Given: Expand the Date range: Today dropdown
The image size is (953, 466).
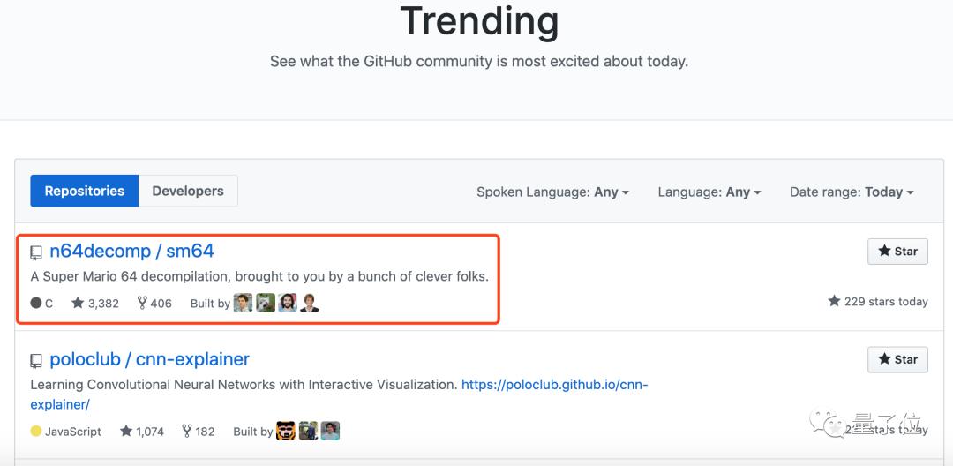Looking at the screenshot, I should [x=852, y=192].
